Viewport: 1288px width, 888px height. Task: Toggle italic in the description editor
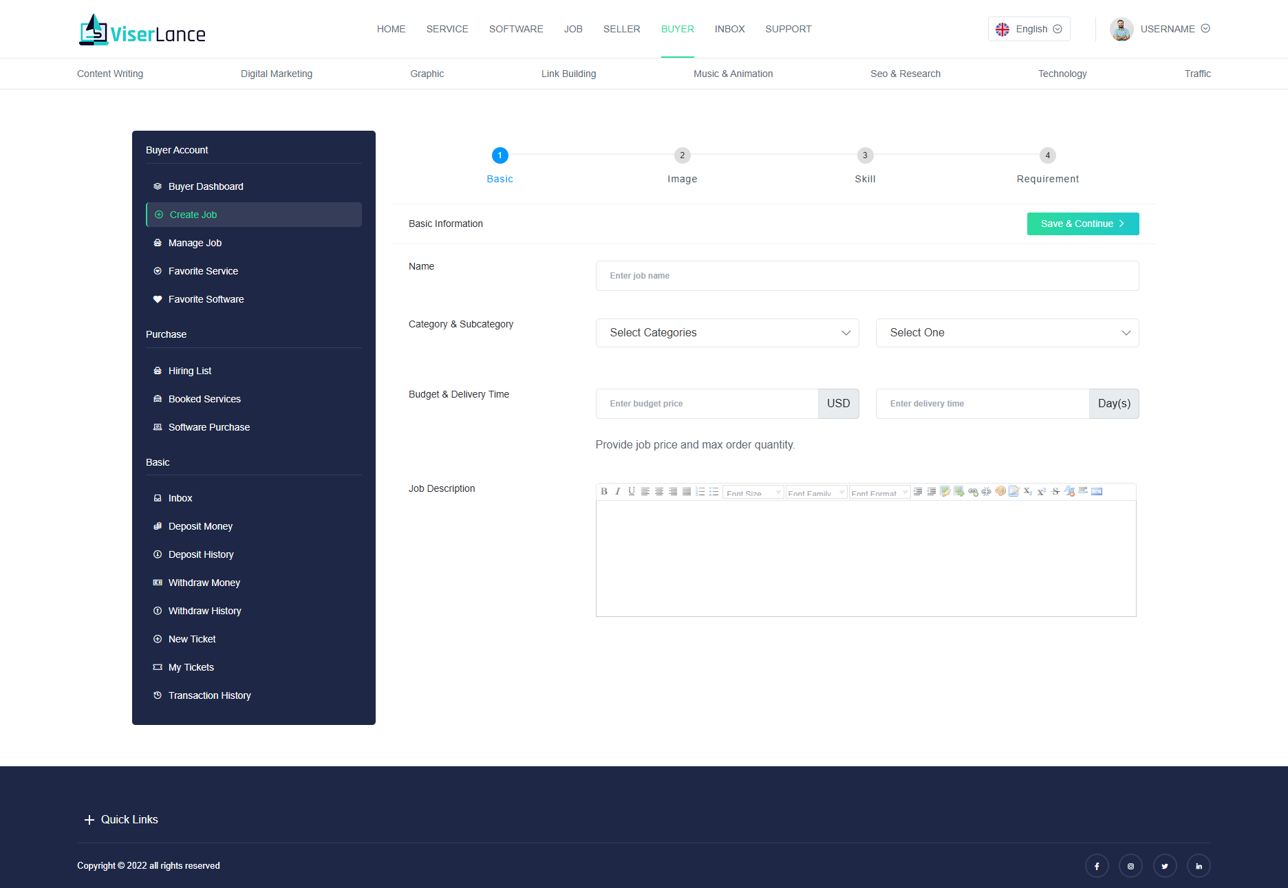click(x=618, y=491)
